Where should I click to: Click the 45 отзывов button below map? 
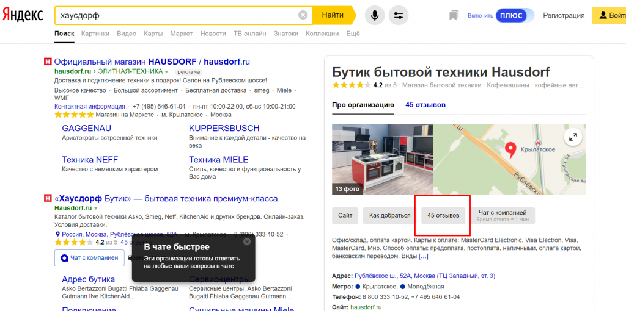tap(443, 215)
